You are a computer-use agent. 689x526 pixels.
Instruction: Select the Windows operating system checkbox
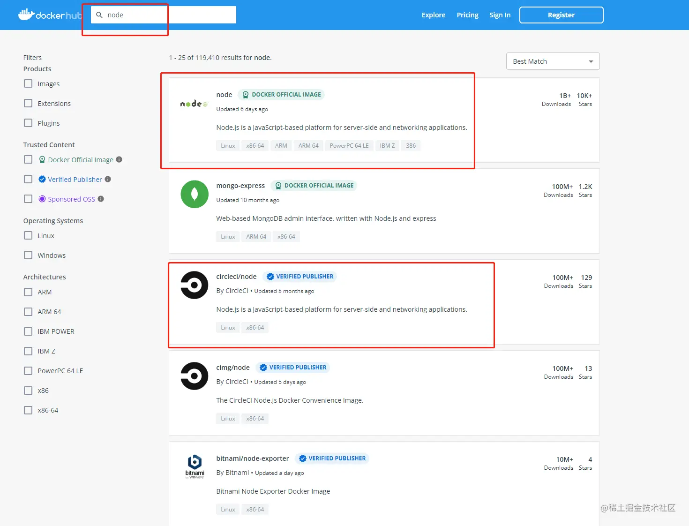(x=28, y=255)
